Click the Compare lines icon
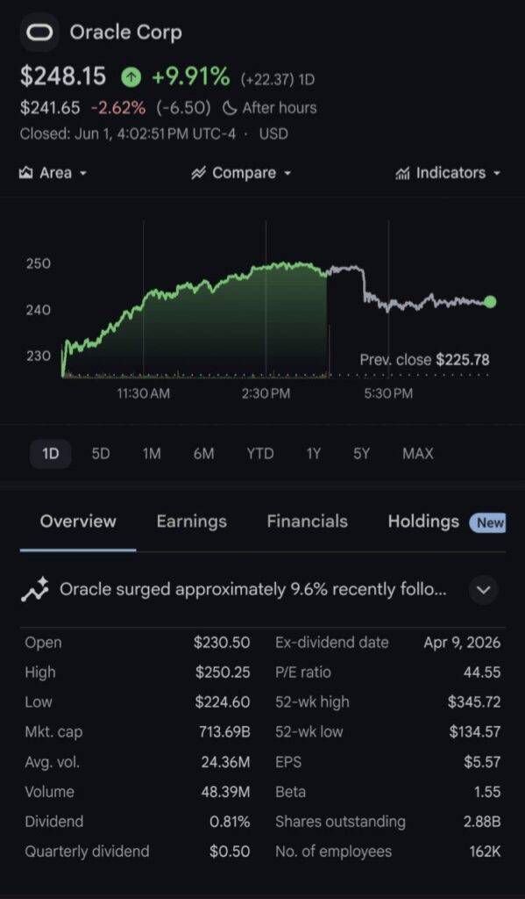 (198, 173)
